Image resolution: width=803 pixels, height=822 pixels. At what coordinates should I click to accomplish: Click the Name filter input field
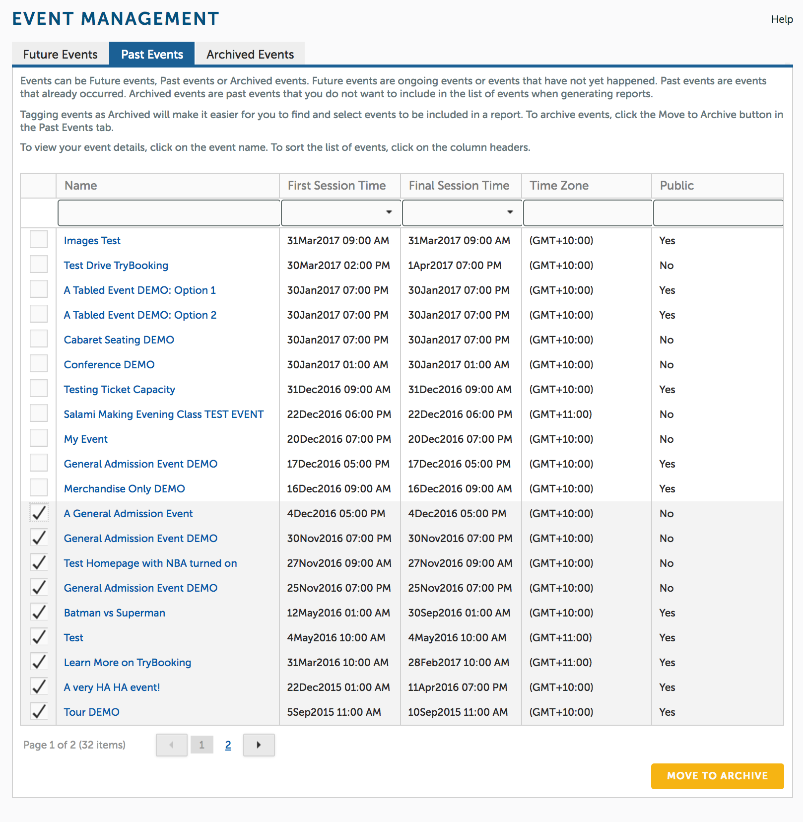(x=169, y=212)
